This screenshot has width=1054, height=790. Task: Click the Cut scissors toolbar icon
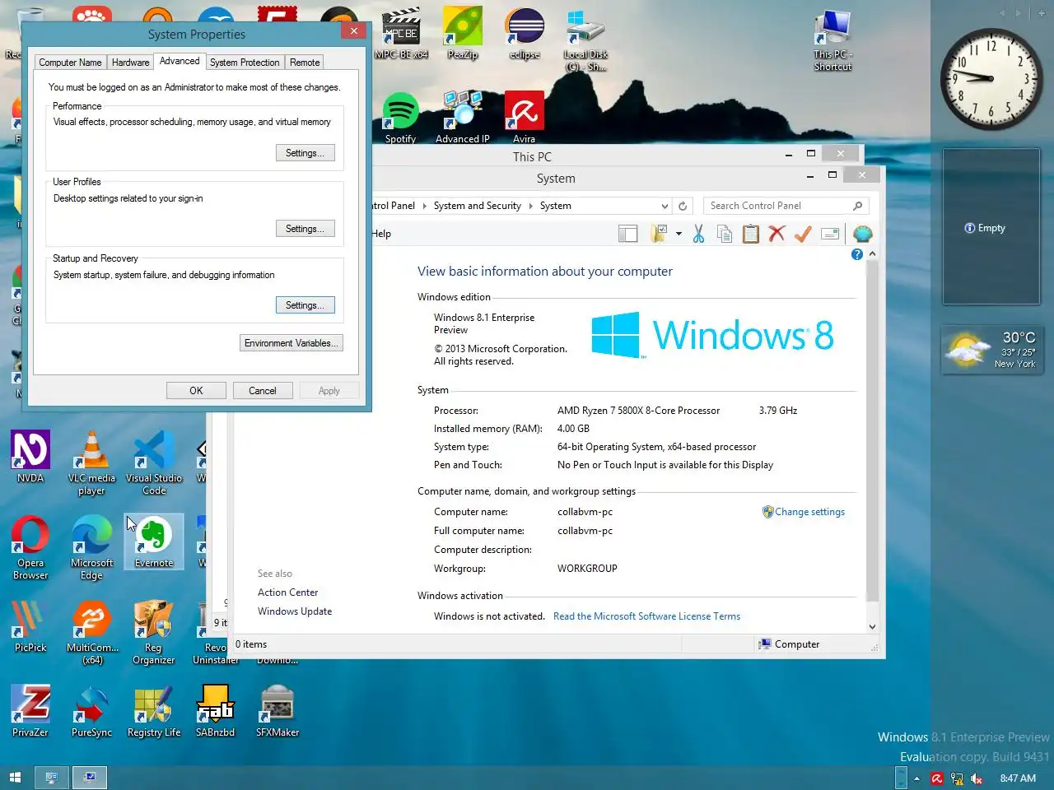(x=698, y=235)
